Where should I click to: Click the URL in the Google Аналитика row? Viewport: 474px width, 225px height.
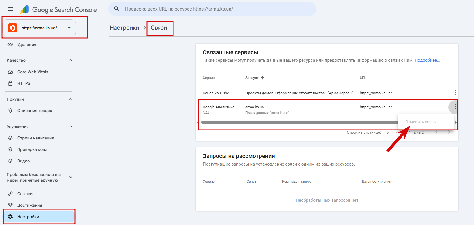[376, 107]
